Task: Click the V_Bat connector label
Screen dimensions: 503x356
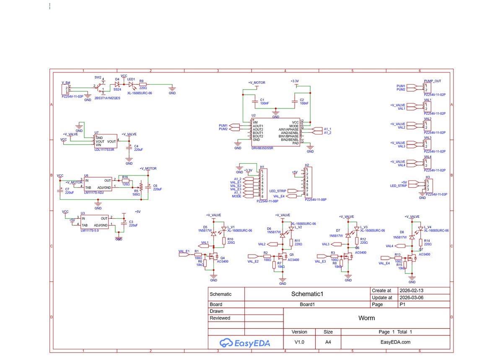Action: click(66, 83)
